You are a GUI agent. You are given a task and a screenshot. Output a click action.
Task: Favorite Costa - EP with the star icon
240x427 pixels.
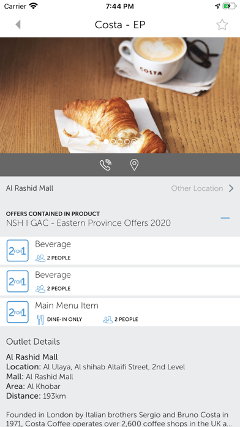coord(222,25)
